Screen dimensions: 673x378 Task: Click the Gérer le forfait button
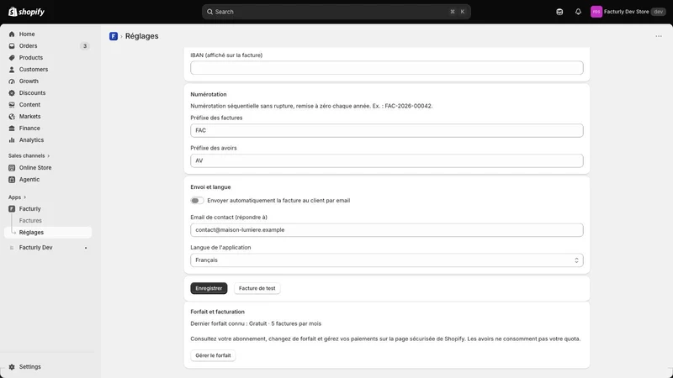[x=213, y=355]
